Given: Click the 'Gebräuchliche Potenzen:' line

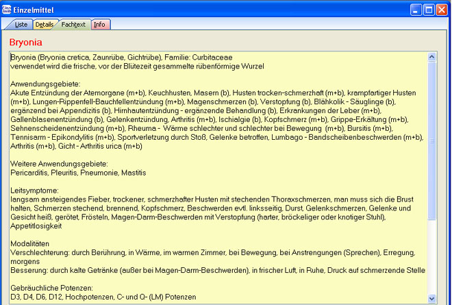Looking at the screenshot, I should [x=52, y=288].
